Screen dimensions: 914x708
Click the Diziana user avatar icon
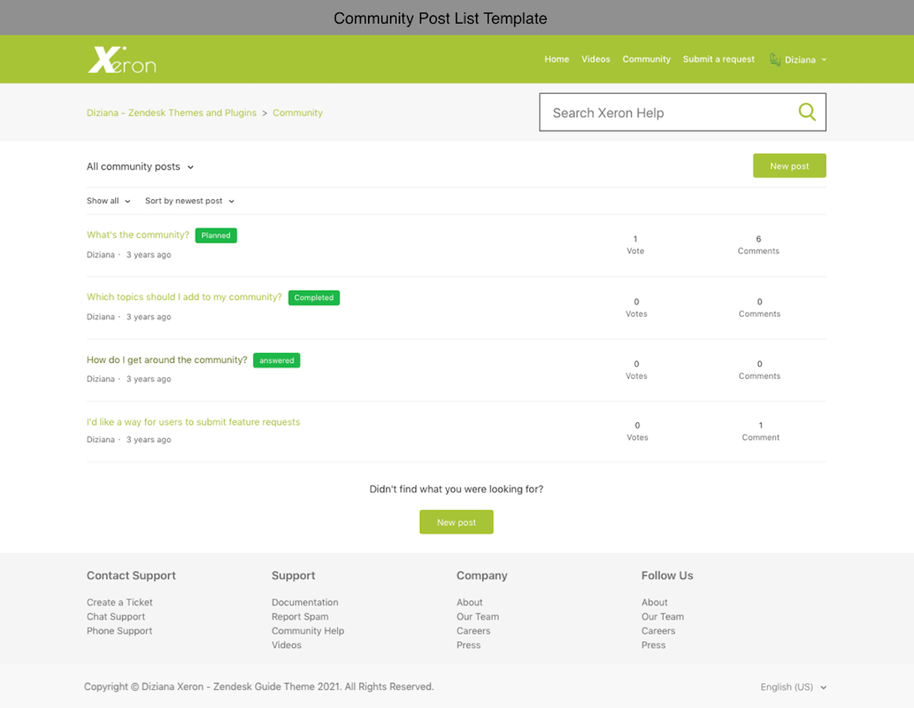point(775,60)
